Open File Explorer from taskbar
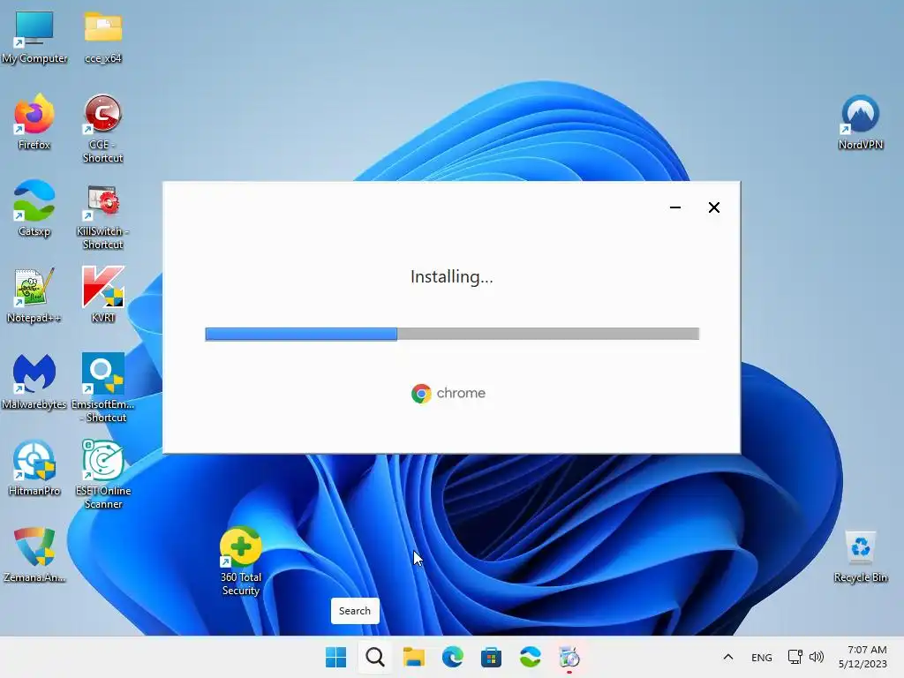 413,657
